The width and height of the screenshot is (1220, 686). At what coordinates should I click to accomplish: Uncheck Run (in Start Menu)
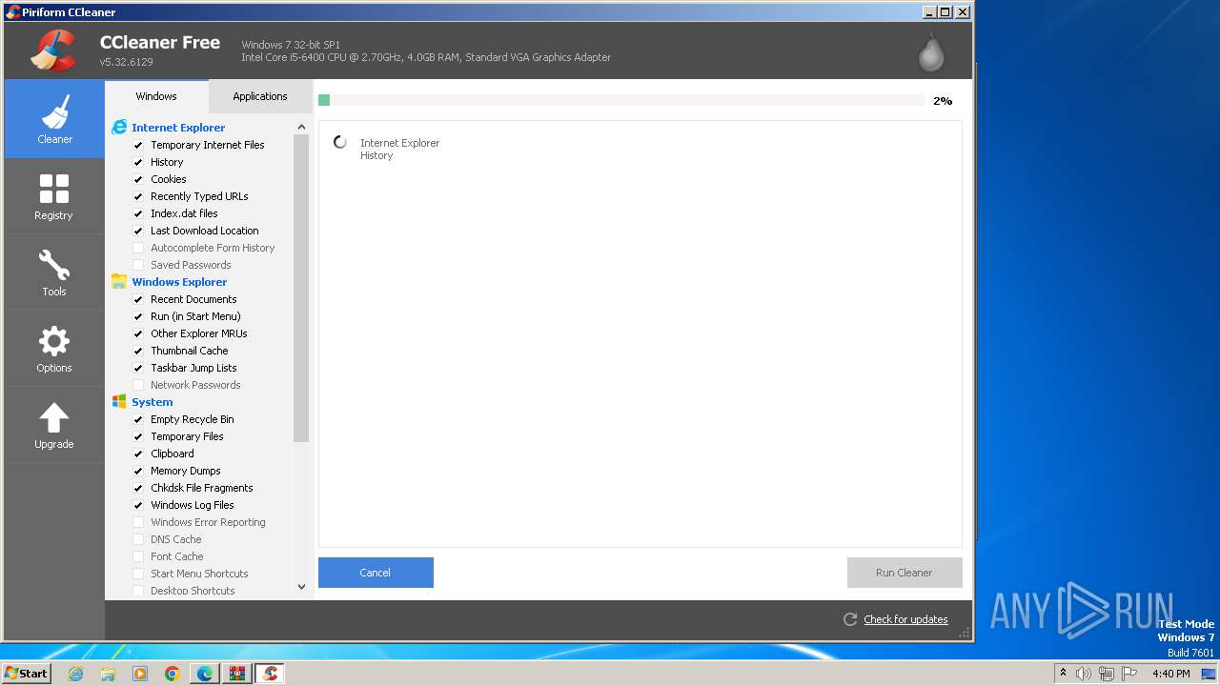tap(138, 316)
